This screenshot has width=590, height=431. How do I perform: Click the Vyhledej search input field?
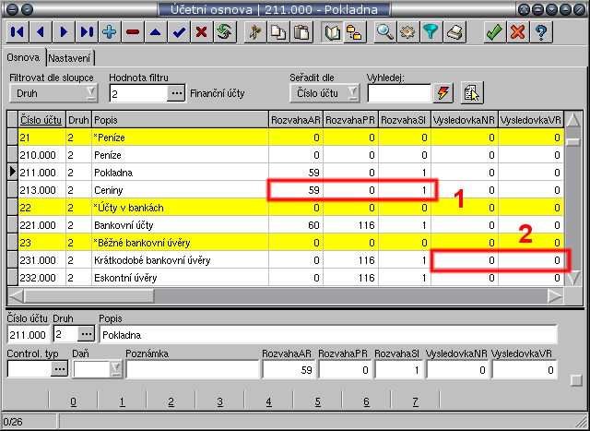(398, 92)
